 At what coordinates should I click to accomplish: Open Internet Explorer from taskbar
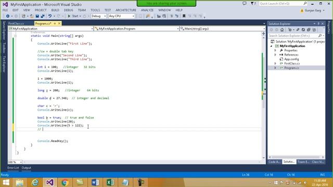tap(35, 182)
